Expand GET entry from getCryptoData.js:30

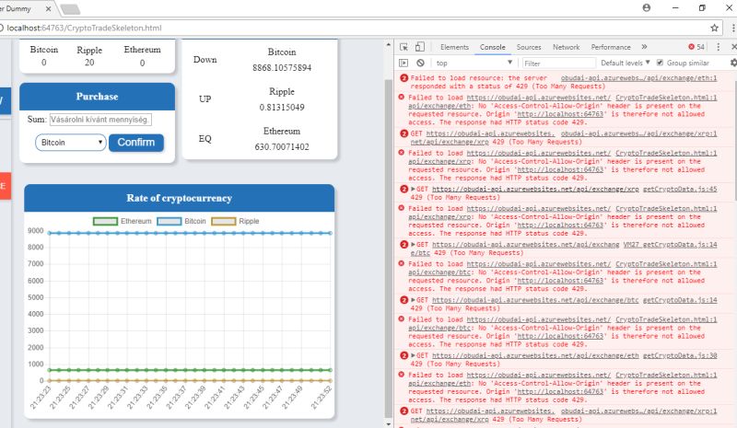pyautogui.click(x=413, y=355)
